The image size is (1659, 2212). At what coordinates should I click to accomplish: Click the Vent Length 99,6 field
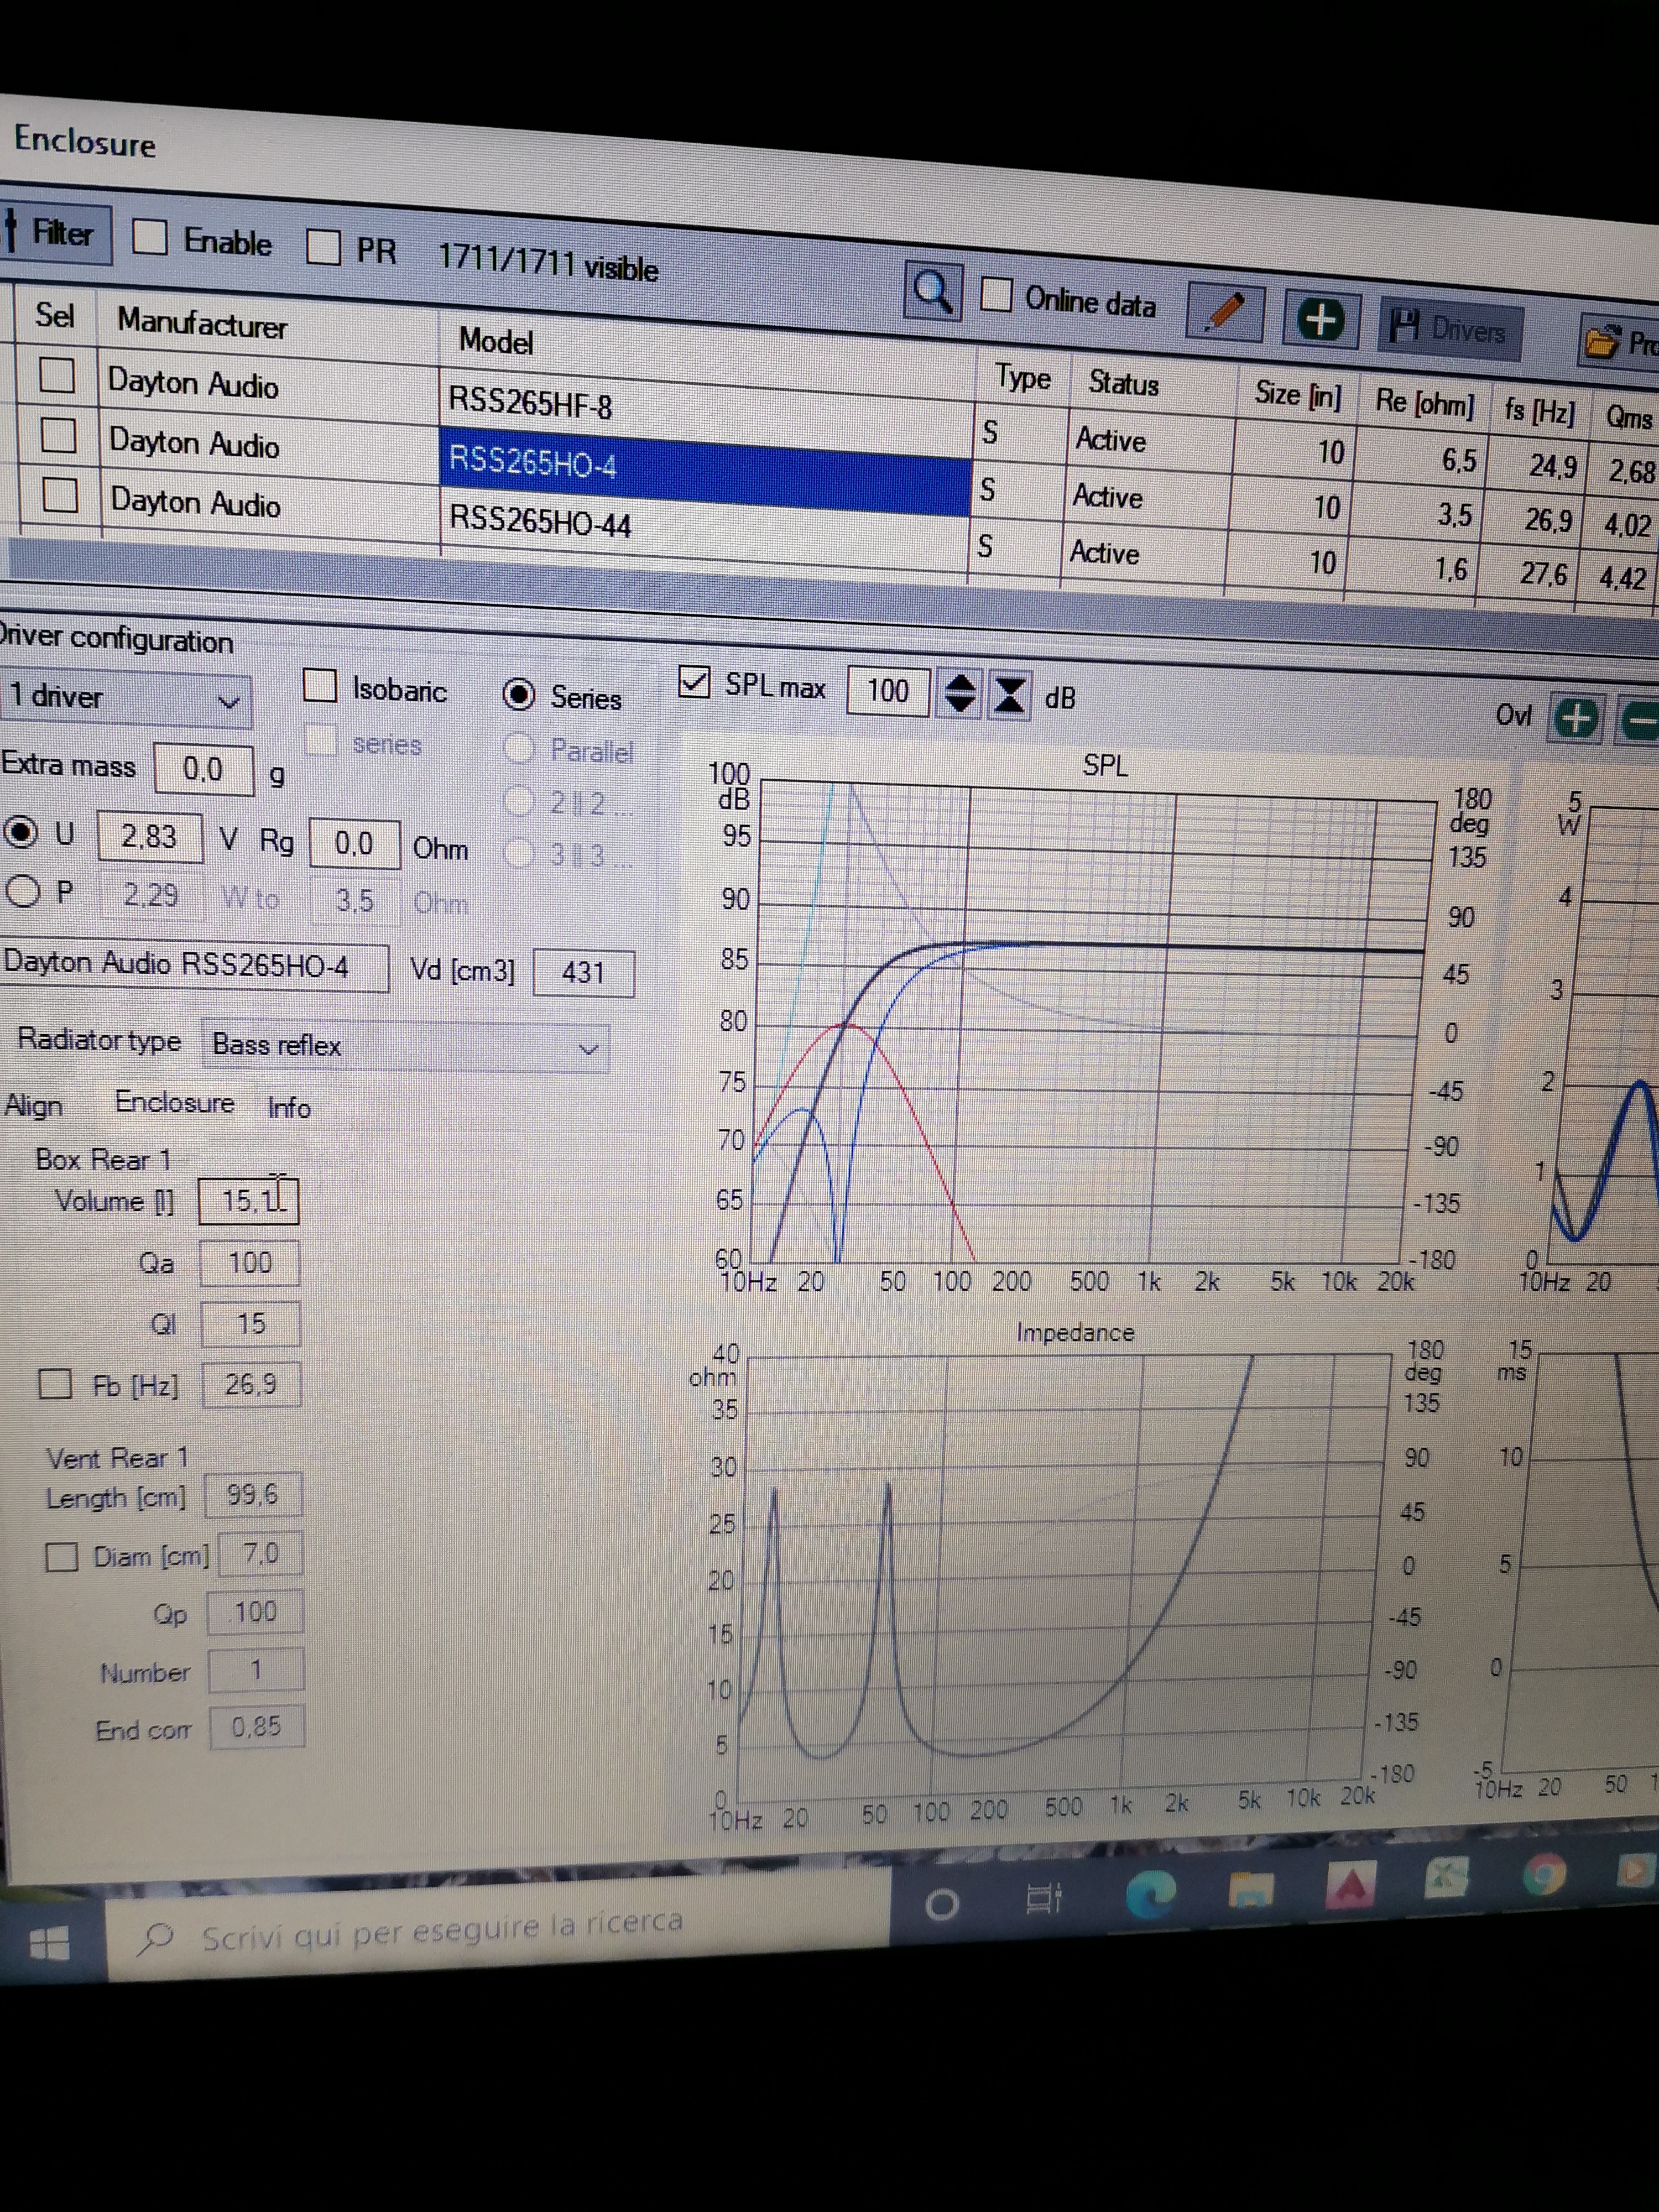coord(253,1495)
